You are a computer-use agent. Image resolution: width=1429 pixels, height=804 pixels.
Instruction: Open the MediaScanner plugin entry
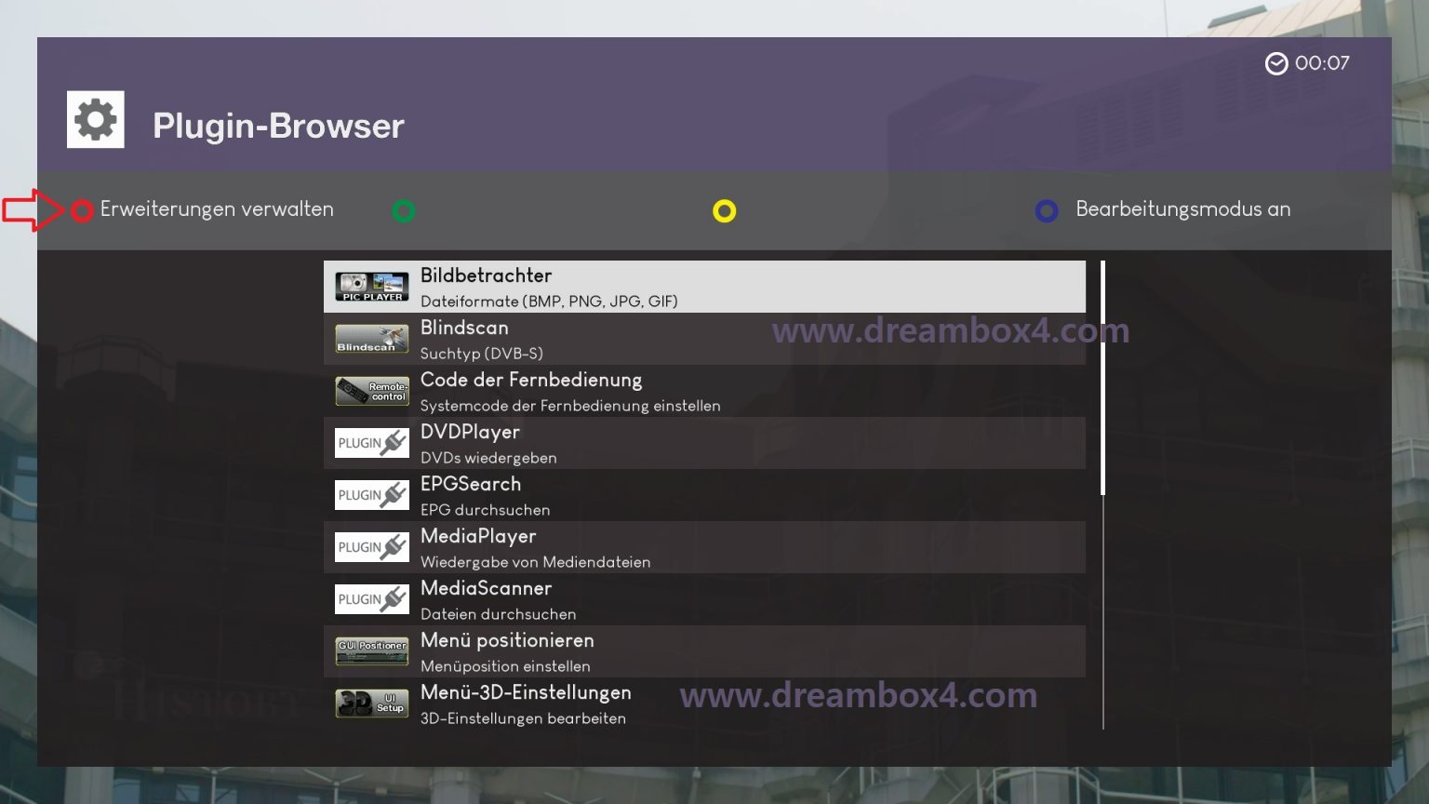(x=704, y=599)
